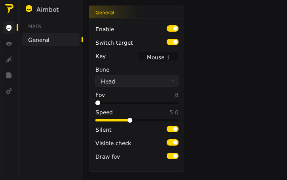This screenshot has height=180, width=287.
Task: Switch off the Visible check toggle
Action: (173, 142)
